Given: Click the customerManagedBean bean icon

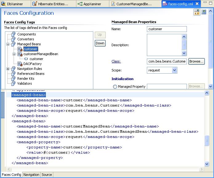Looking at the screenshot, I should [20, 54].
